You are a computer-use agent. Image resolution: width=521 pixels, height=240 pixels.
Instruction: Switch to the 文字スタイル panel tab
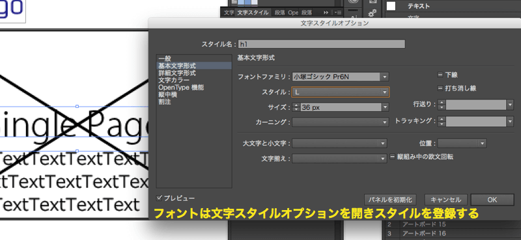point(253,12)
